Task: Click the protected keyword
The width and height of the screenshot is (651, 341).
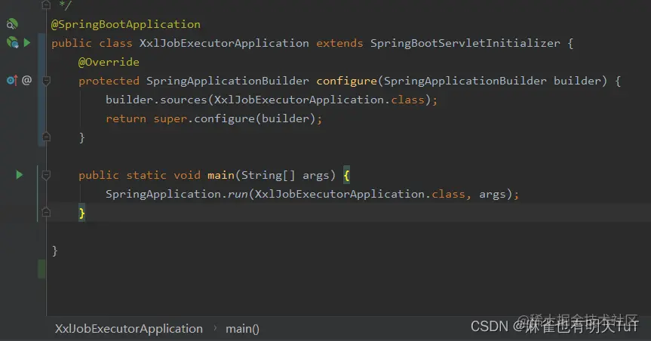Action: pos(109,81)
